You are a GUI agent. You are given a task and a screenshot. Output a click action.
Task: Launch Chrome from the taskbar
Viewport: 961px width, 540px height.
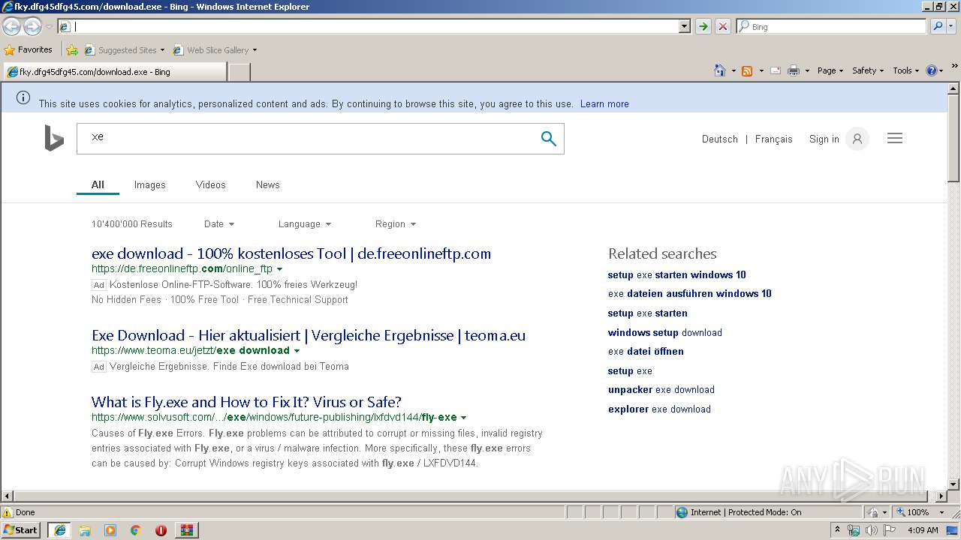pyautogui.click(x=136, y=530)
